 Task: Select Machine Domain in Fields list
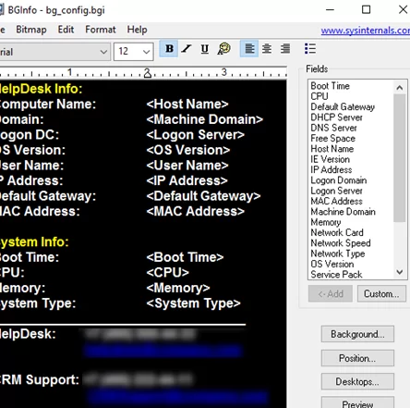coord(343,212)
